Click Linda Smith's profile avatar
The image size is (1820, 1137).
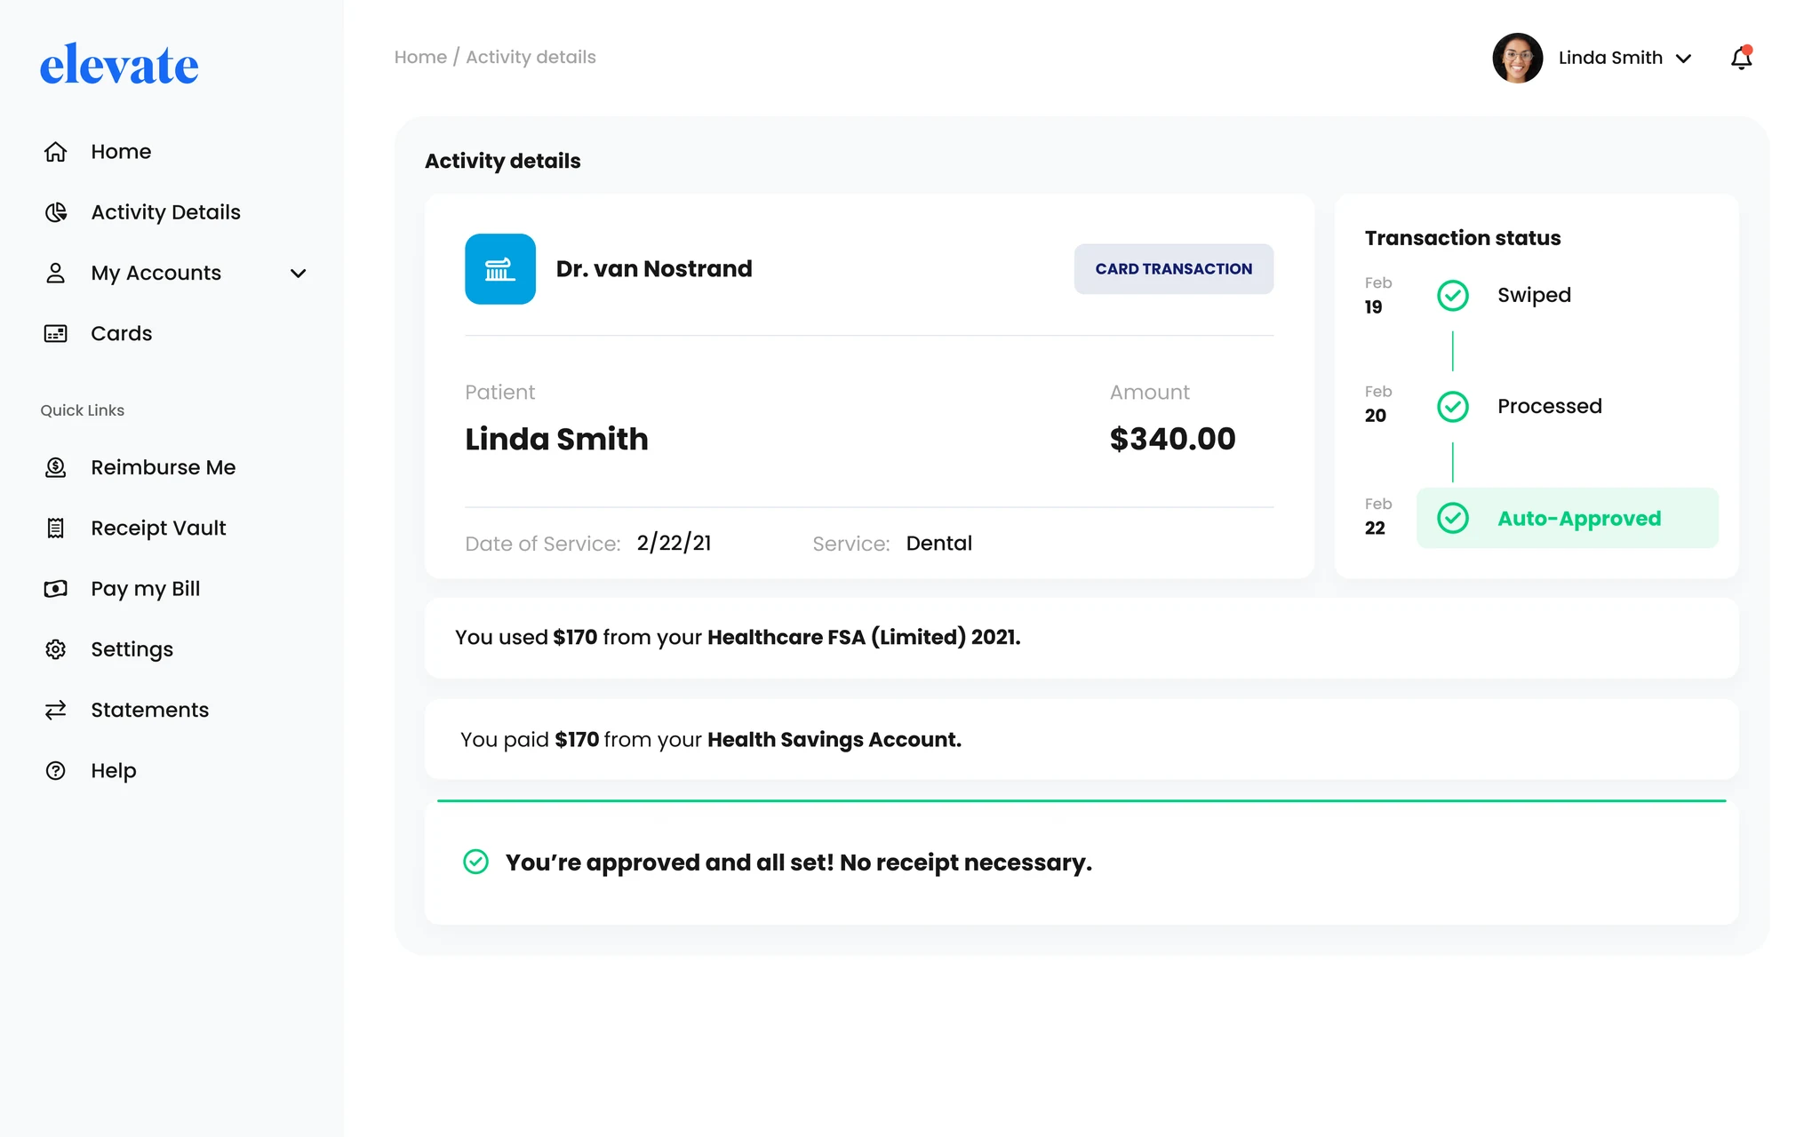[x=1517, y=58]
